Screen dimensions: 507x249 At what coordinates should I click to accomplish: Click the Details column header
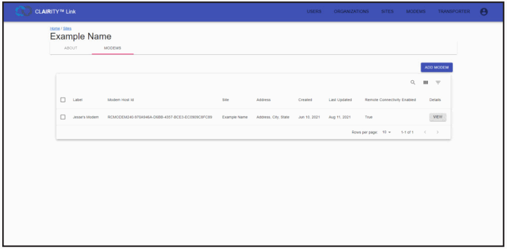[435, 100]
